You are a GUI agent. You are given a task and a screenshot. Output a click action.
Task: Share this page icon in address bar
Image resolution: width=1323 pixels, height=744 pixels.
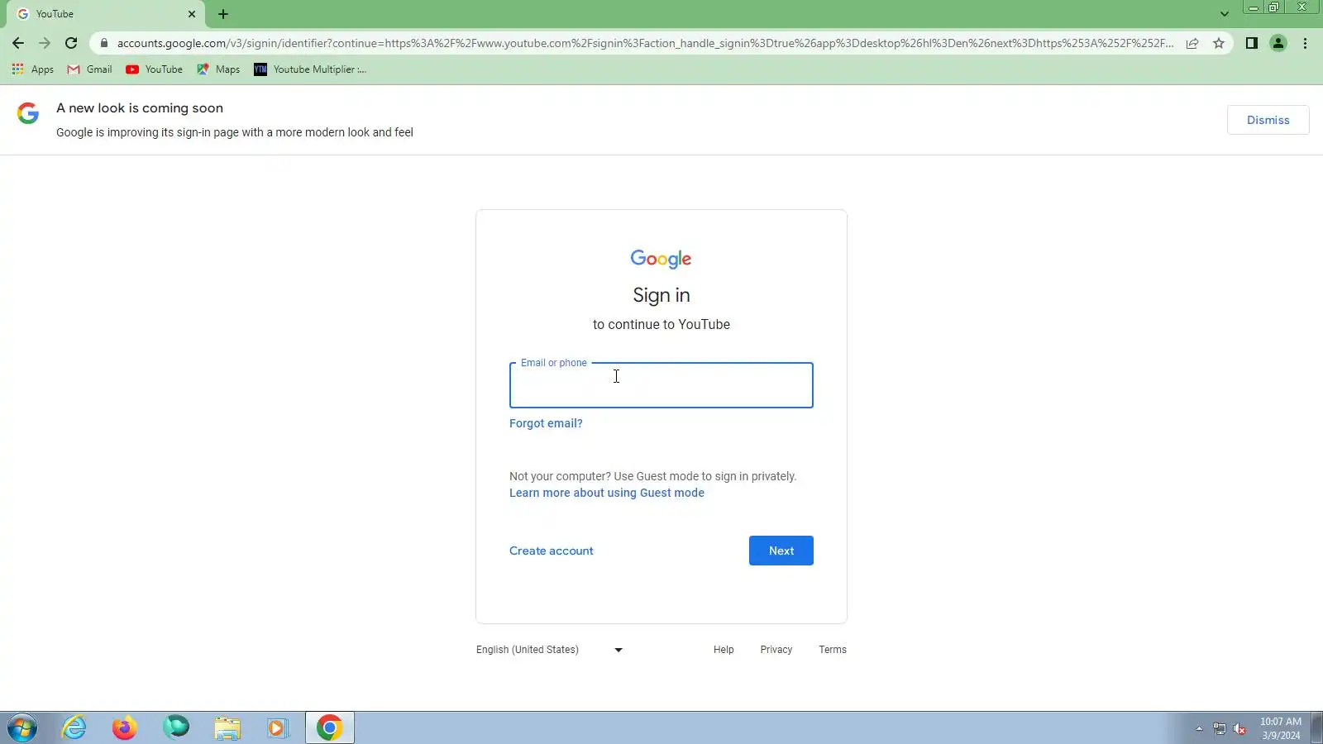tap(1192, 43)
